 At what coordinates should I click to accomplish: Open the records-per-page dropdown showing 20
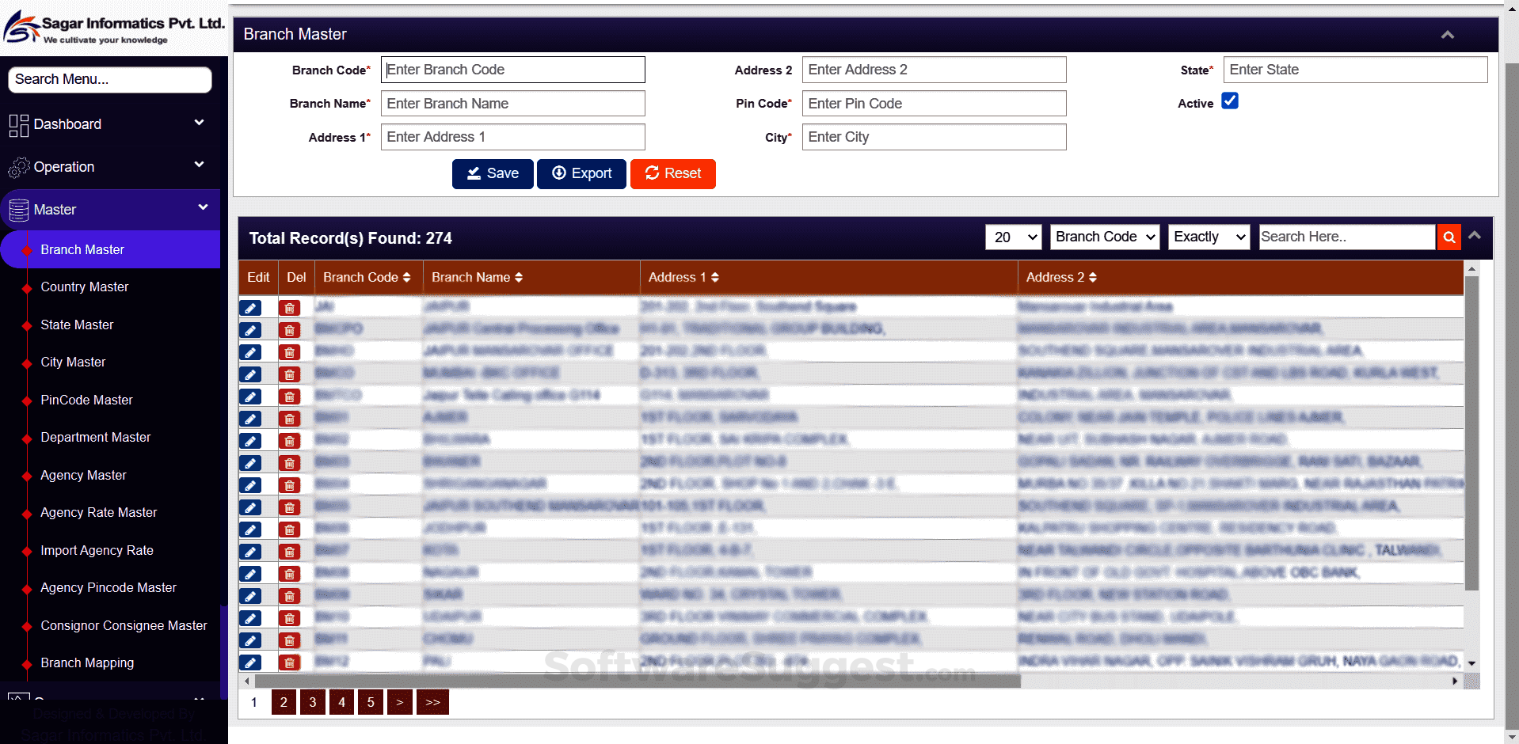tap(1013, 237)
